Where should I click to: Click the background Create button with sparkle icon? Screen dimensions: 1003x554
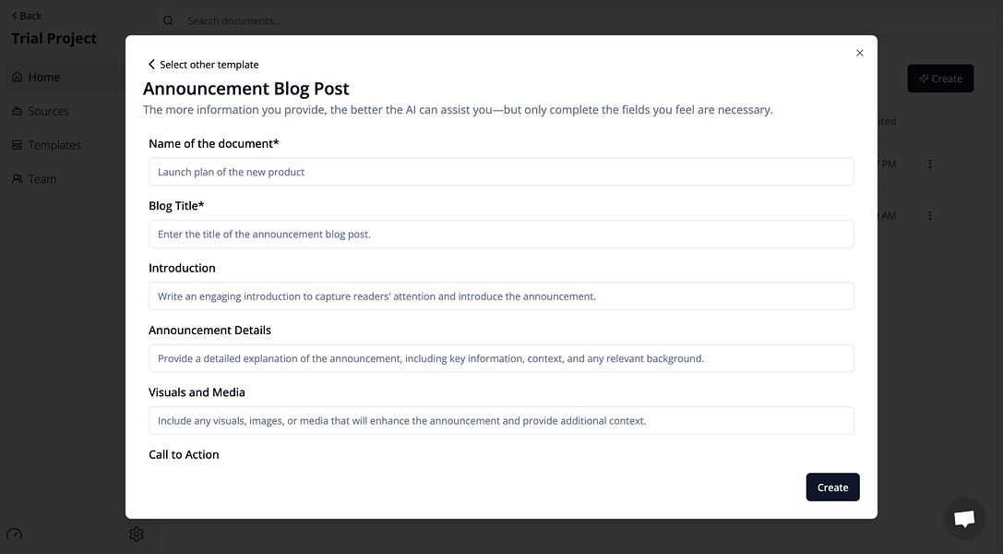(940, 78)
